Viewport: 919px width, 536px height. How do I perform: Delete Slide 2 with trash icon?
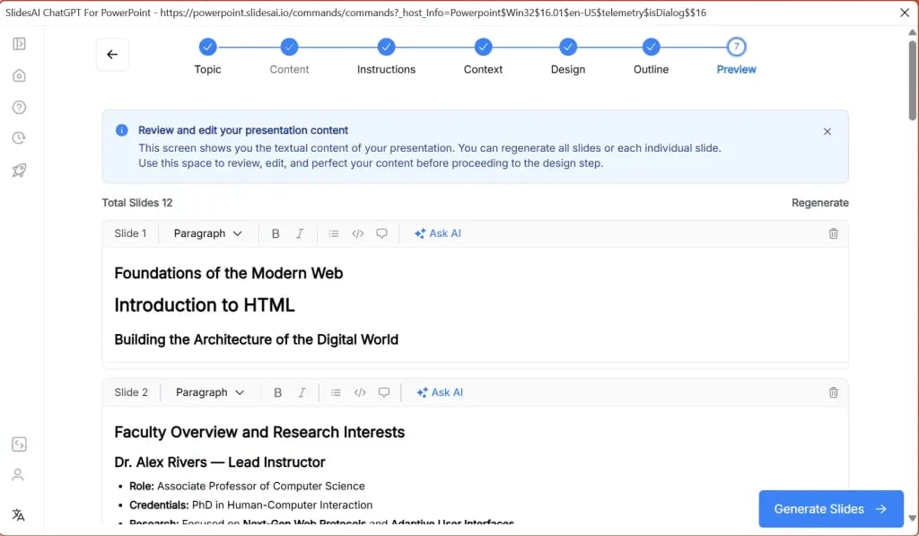point(833,392)
